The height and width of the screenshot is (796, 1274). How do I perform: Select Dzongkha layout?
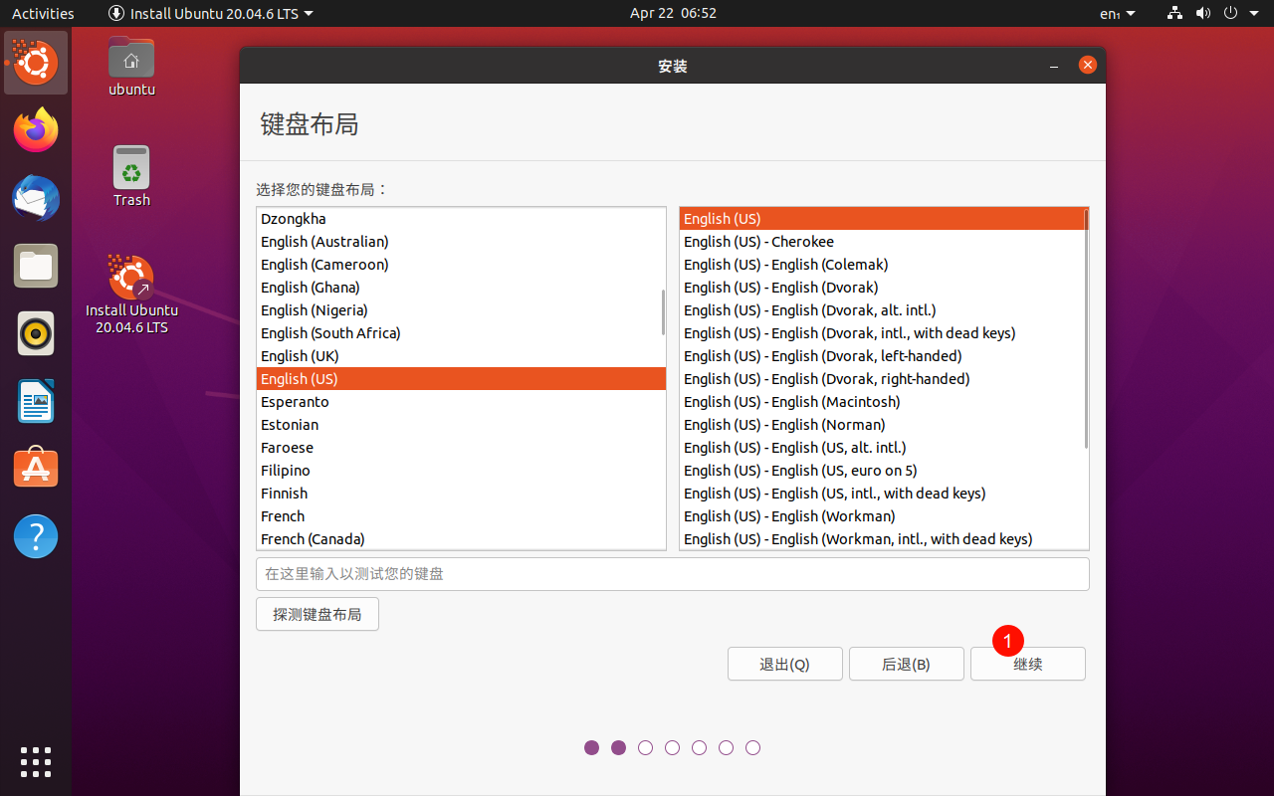pos(461,219)
